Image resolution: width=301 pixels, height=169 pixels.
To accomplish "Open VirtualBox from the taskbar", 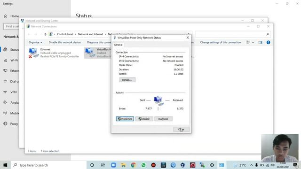I will pyautogui.click(x=182, y=165).
